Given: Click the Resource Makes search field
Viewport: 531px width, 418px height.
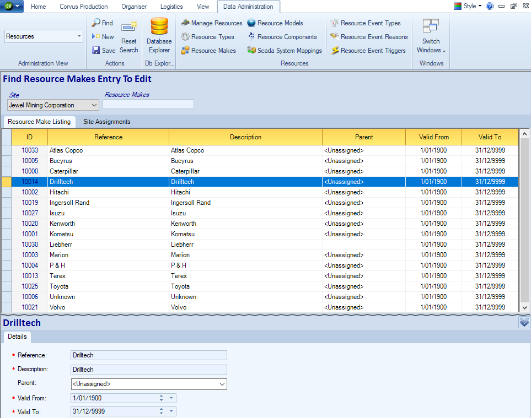Looking at the screenshot, I should coord(148,105).
